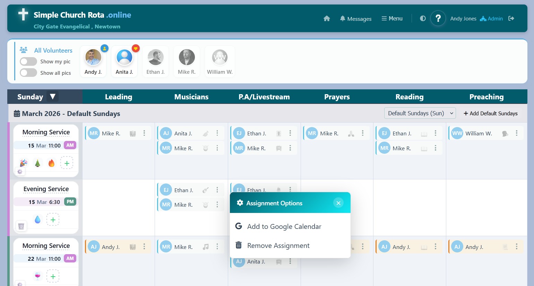Enable the Show all pics toggle
This screenshot has width=534, height=286.
(x=28, y=72)
